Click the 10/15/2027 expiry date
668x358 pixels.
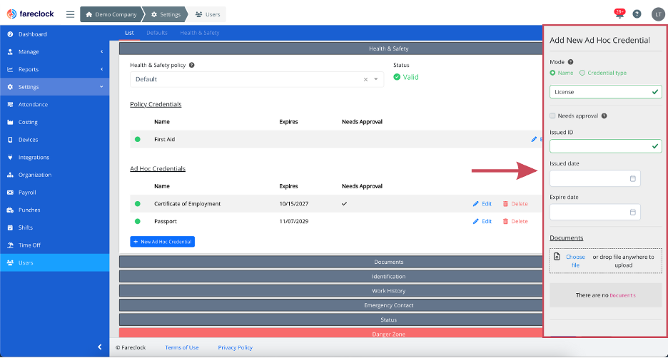pos(294,204)
